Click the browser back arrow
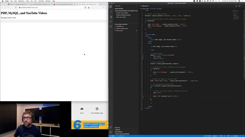Screen dimensions: 245x137 tap(2, 8)
